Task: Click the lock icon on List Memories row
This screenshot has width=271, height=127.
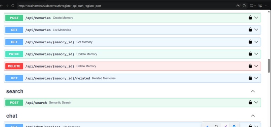Action: 250,30
